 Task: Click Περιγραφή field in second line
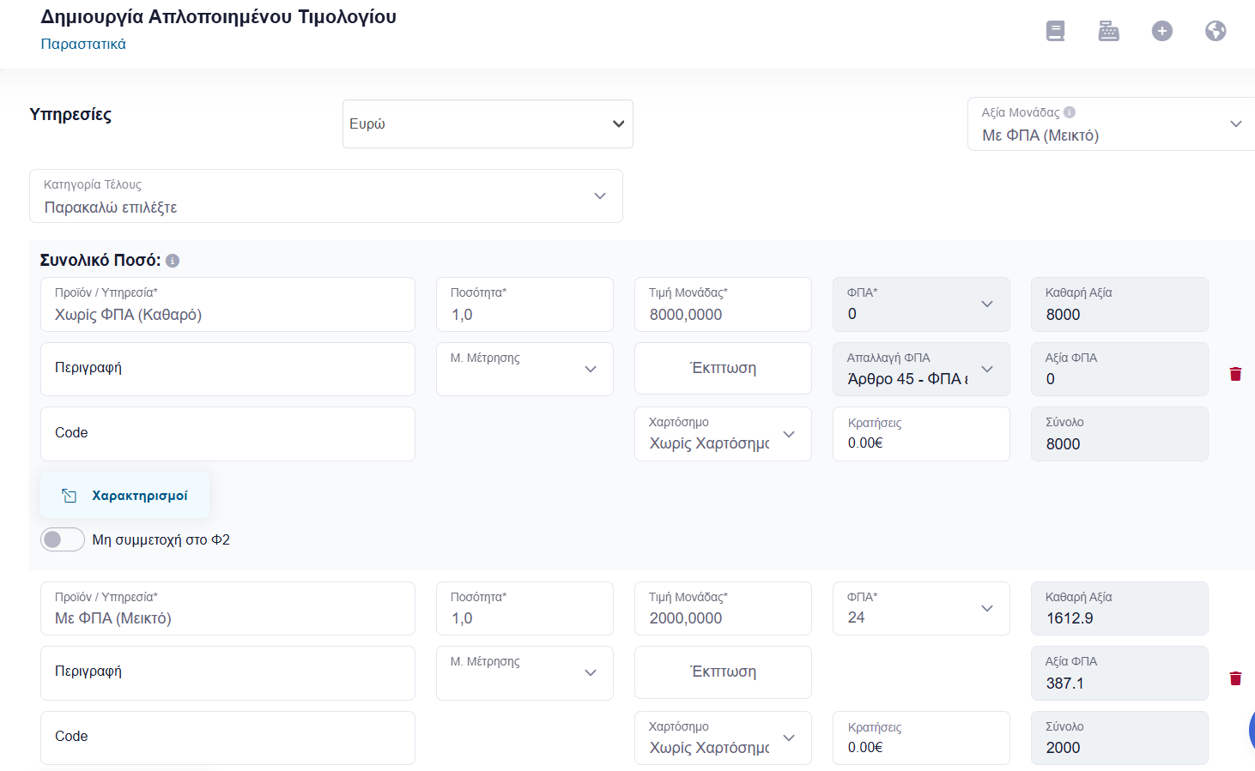227,673
